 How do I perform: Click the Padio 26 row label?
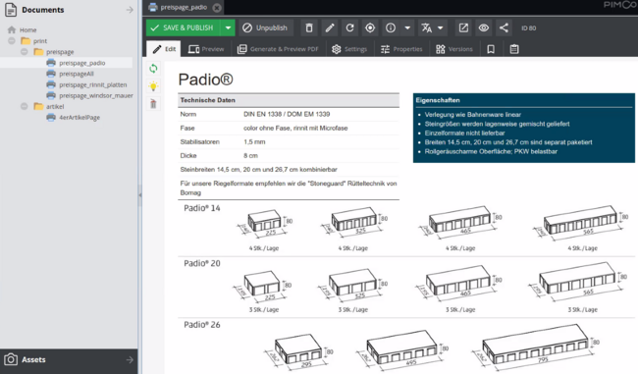[202, 325]
